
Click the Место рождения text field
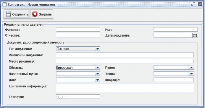[125, 61]
